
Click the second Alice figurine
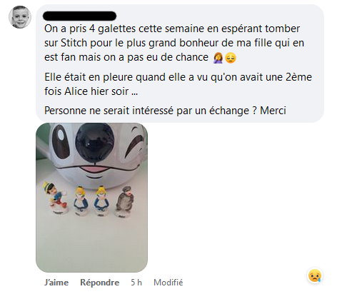pyautogui.click(x=101, y=201)
